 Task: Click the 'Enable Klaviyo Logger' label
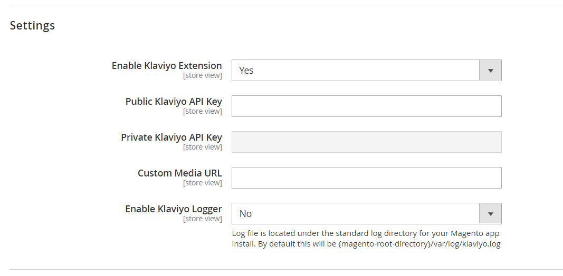click(174, 209)
